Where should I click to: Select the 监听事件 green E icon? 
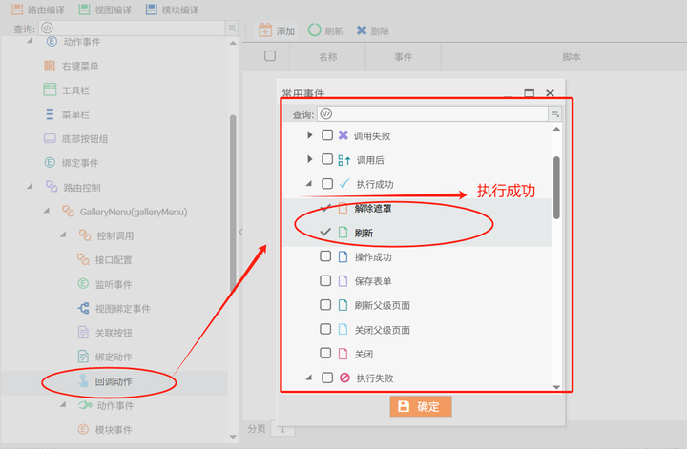[x=83, y=284]
